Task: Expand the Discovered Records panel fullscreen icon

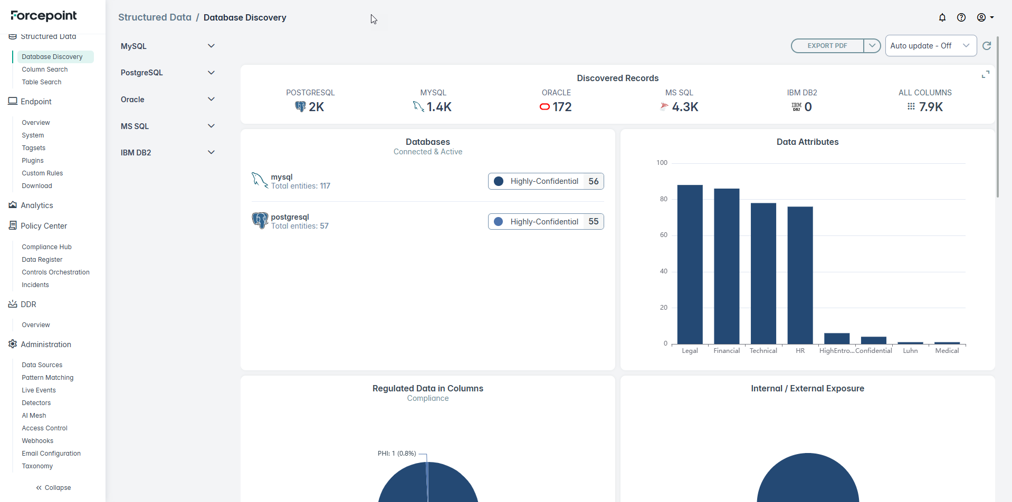Action: click(985, 75)
